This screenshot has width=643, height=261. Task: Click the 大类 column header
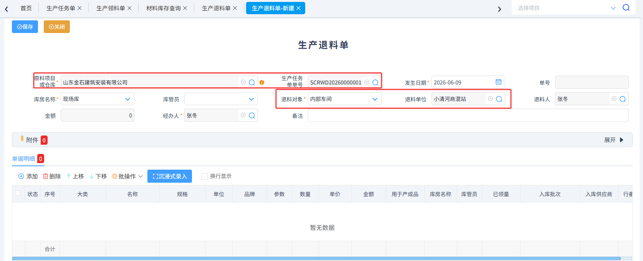(x=83, y=194)
